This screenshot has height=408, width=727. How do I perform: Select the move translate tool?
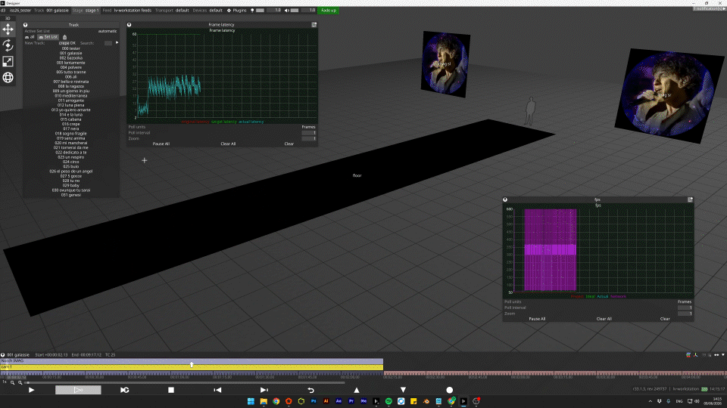click(8, 29)
